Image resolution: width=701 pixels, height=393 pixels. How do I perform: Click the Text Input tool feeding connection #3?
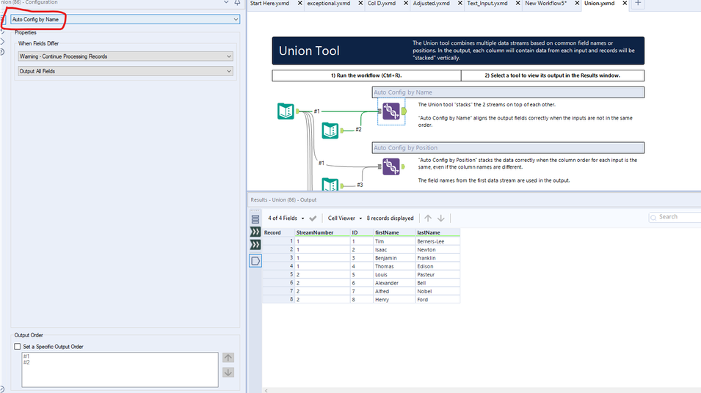click(330, 184)
